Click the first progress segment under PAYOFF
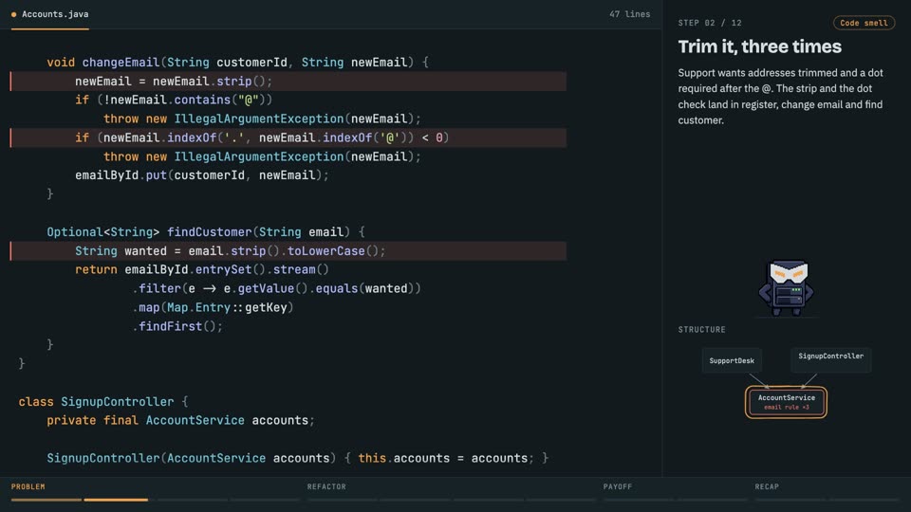 click(x=638, y=500)
